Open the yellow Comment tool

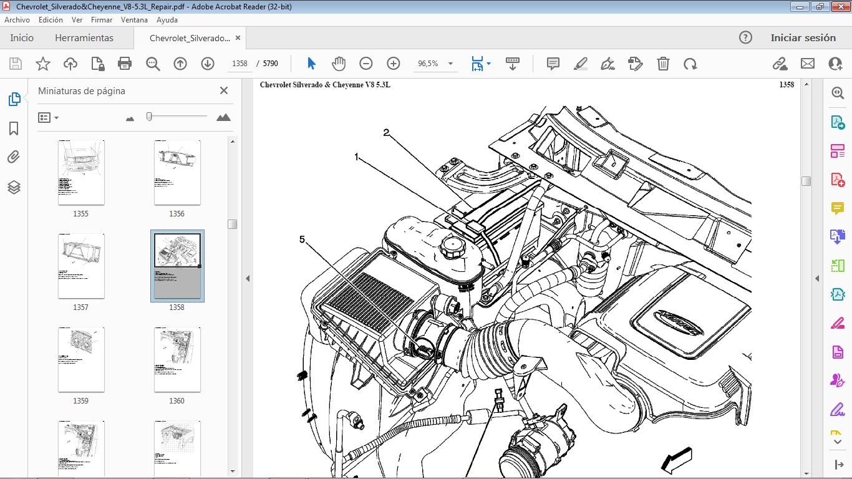pos(838,208)
